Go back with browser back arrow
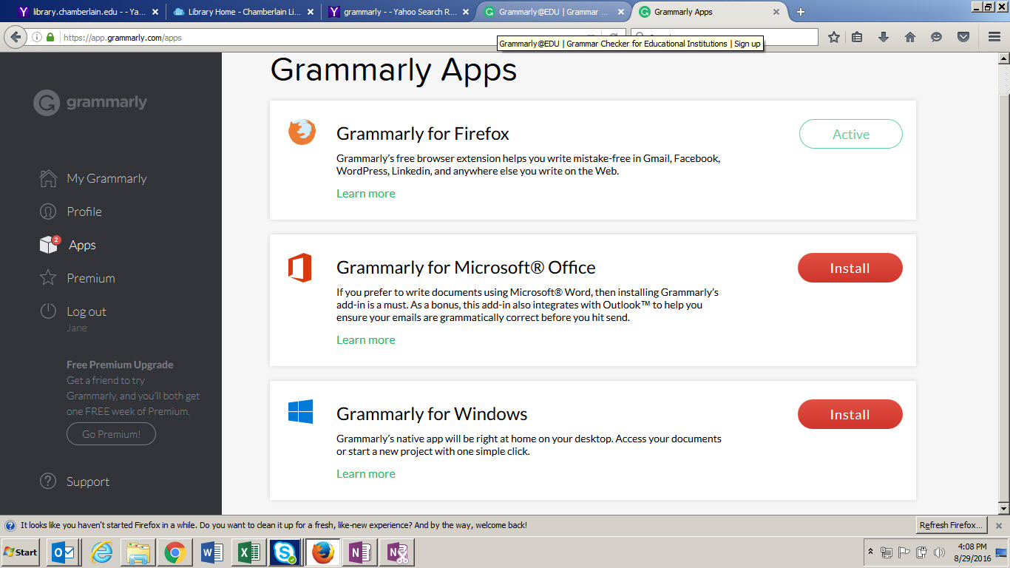 tap(16, 37)
